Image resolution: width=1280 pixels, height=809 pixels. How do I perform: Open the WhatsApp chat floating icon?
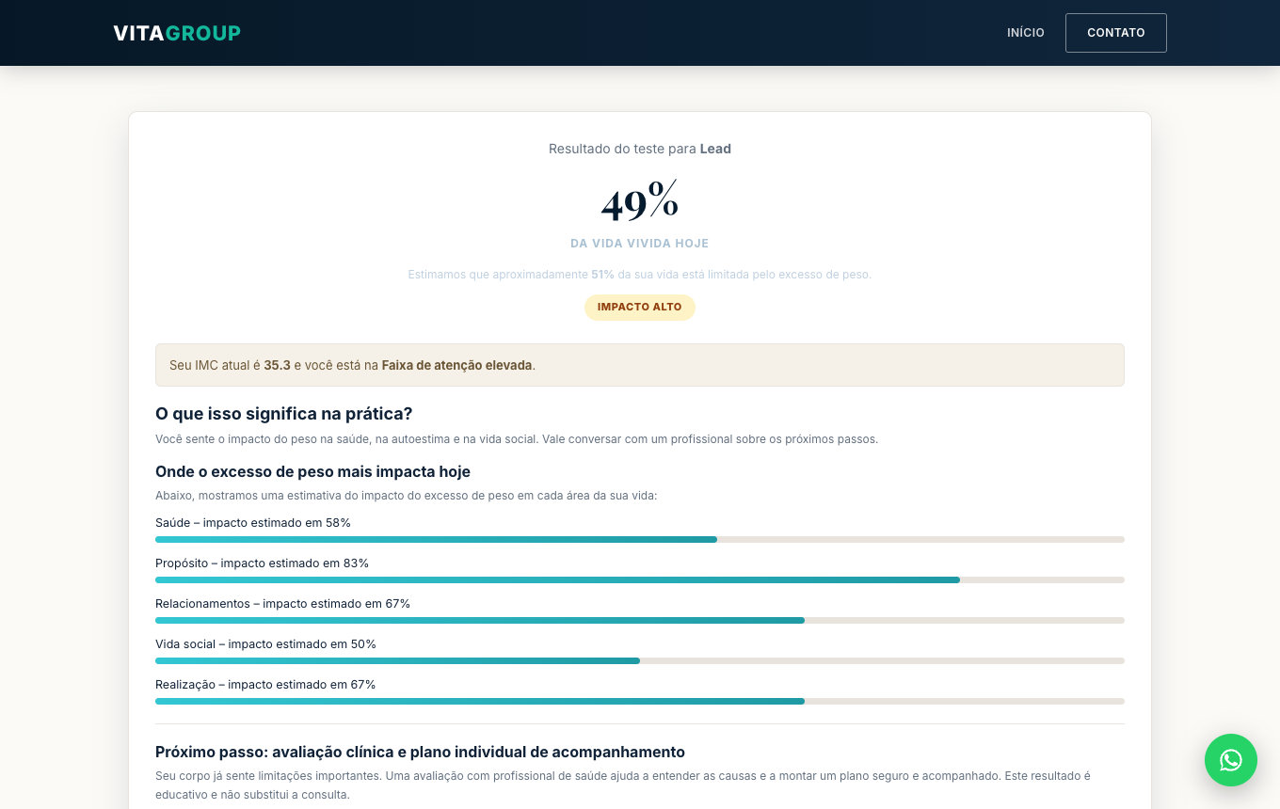point(1231,760)
